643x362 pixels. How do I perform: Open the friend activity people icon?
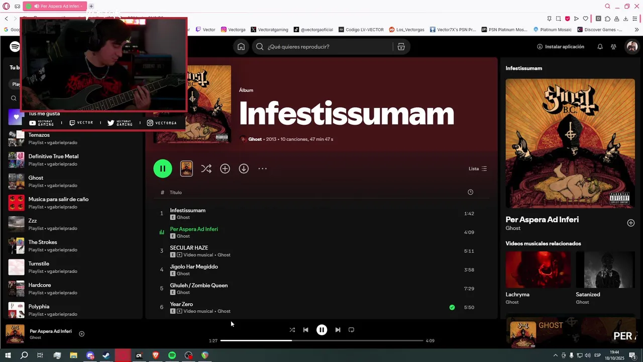[x=613, y=47]
